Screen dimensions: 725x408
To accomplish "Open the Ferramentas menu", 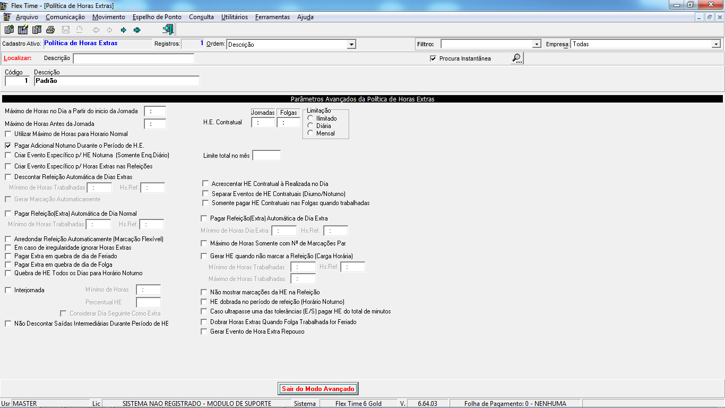I will pyautogui.click(x=272, y=17).
